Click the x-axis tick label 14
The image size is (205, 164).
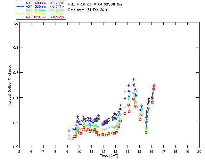pos(127,152)
